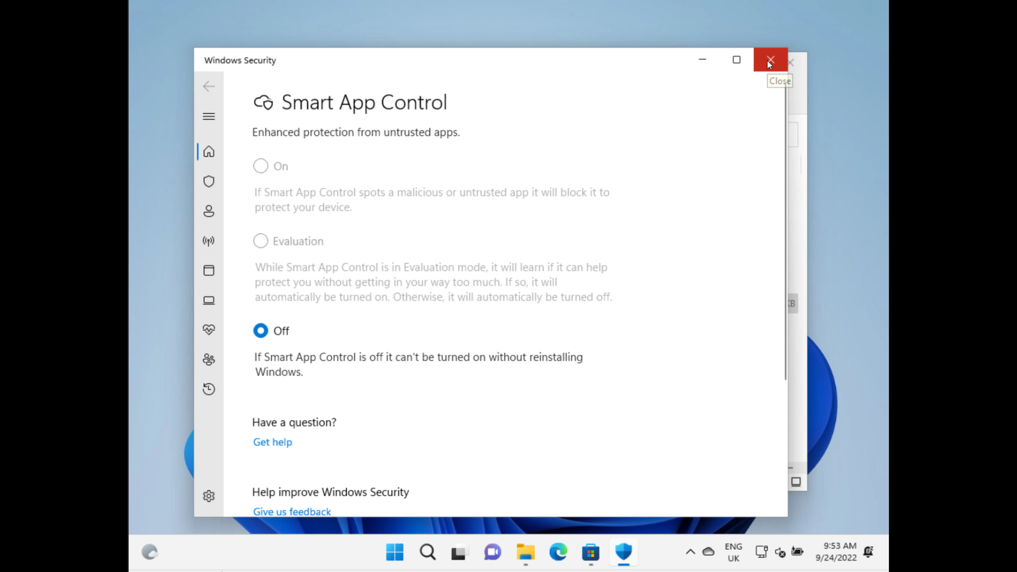This screenshot has height=572, width=1017.
Task: Open Virus & threat protection shield icon
Action: coord(209,182)
